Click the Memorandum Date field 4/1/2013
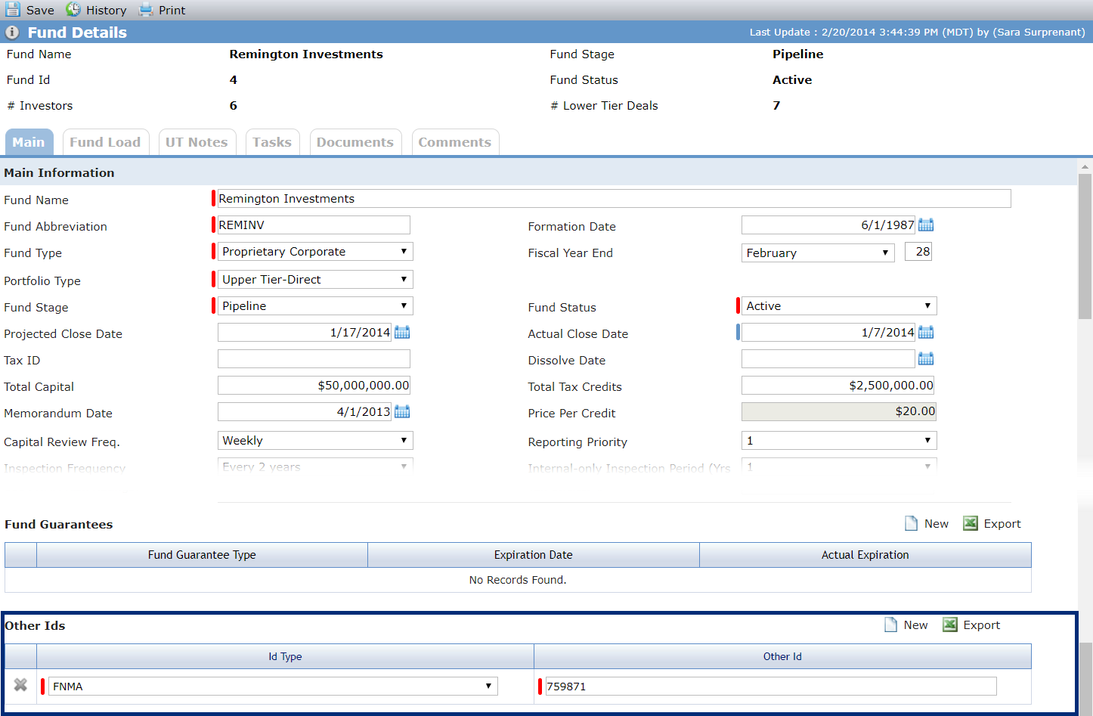The width and height of the screenshot is (1093, 716). (x=305, y=412)
